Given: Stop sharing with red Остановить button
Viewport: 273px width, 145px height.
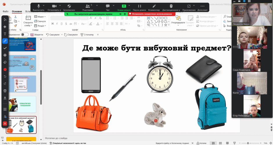Looking at the screenshot, I should [152, 14].
